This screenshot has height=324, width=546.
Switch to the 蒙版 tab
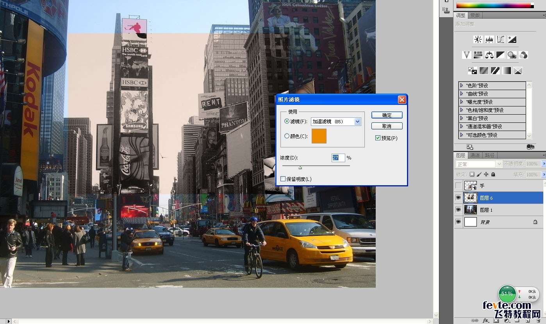475,15
